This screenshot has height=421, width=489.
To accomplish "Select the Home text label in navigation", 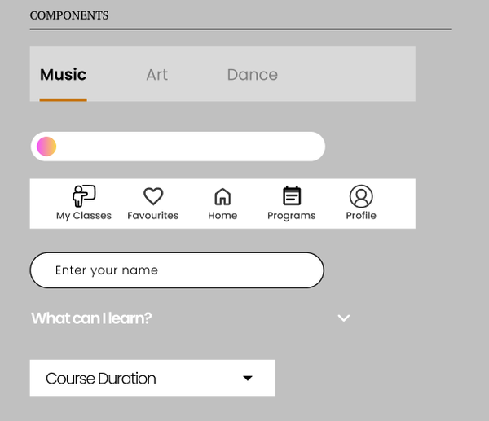I will click(x=222, y=216).
